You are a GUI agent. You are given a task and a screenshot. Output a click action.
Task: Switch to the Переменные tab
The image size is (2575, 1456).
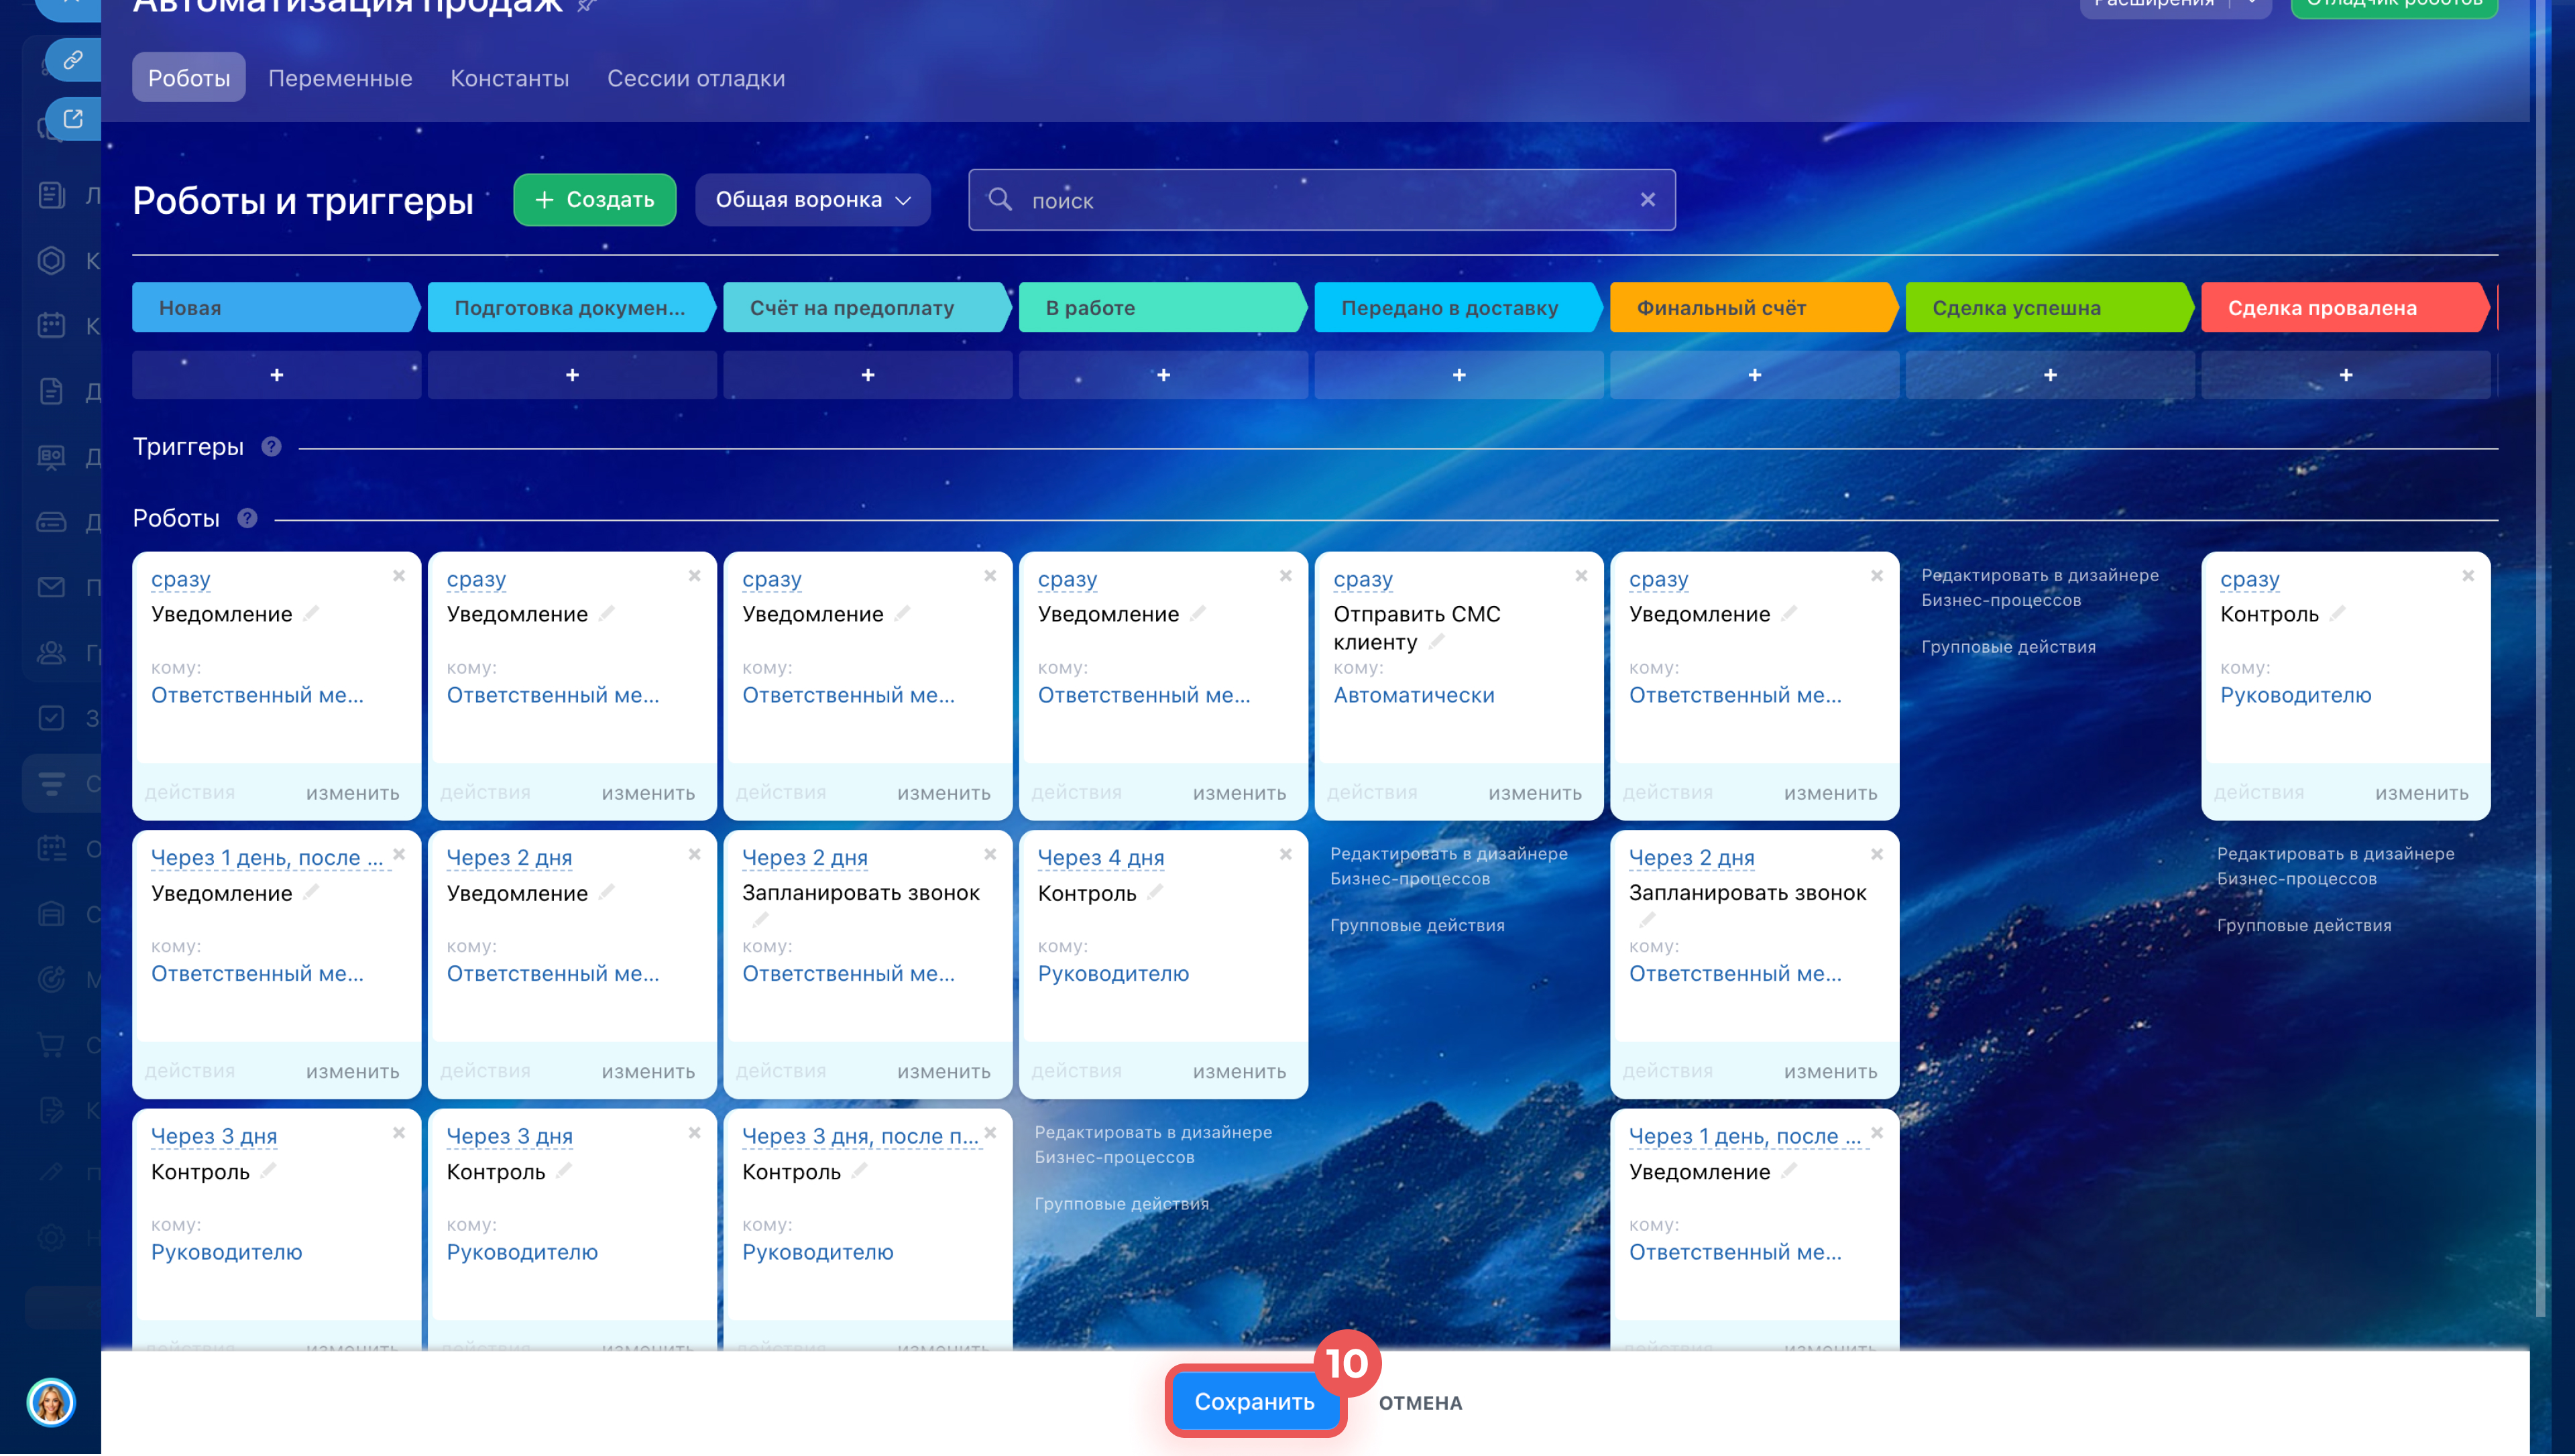click(340, 78)
